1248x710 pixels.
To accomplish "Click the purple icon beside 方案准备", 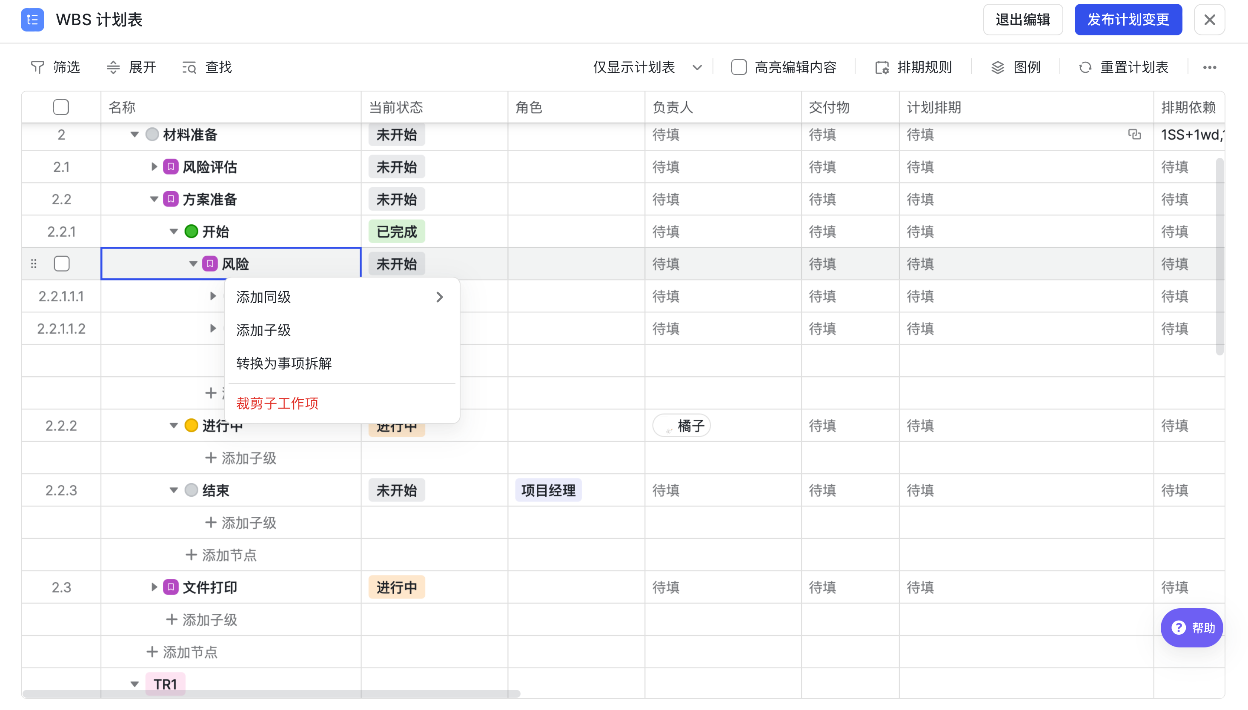I will point(171,199).
